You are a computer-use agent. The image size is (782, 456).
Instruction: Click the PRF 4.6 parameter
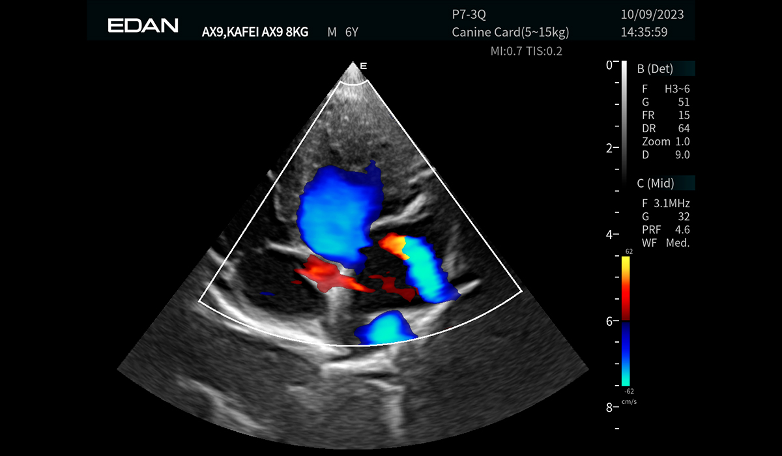pyautogui.click(x=665, y=229)
